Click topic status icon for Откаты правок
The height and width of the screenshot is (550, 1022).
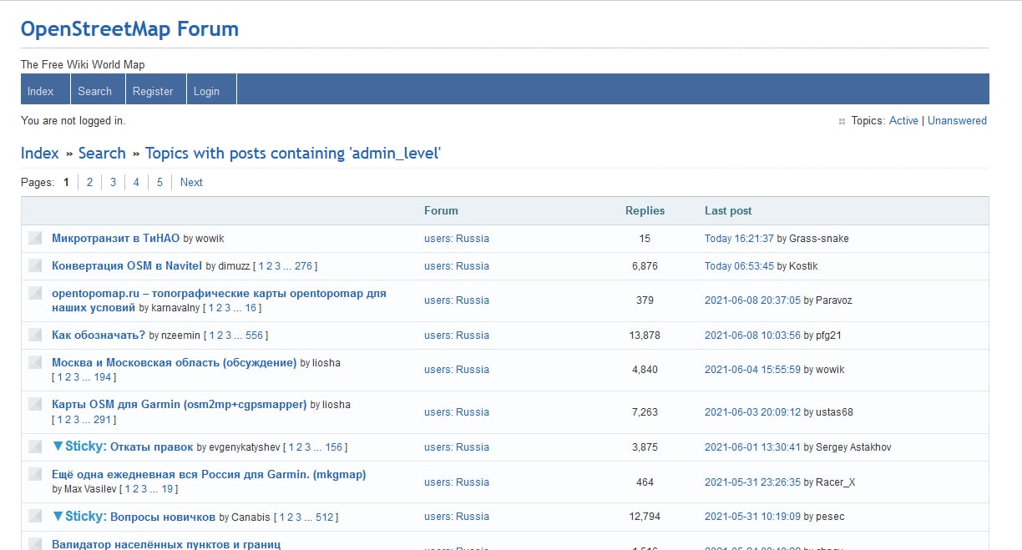pos(35,447)
